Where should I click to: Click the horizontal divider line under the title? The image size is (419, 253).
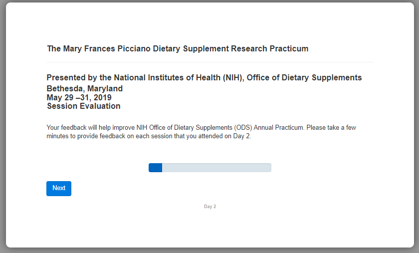coord(209,62)
